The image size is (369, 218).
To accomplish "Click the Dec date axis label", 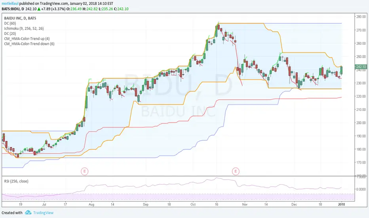I will pyautogui.click(x=294, y=205).
